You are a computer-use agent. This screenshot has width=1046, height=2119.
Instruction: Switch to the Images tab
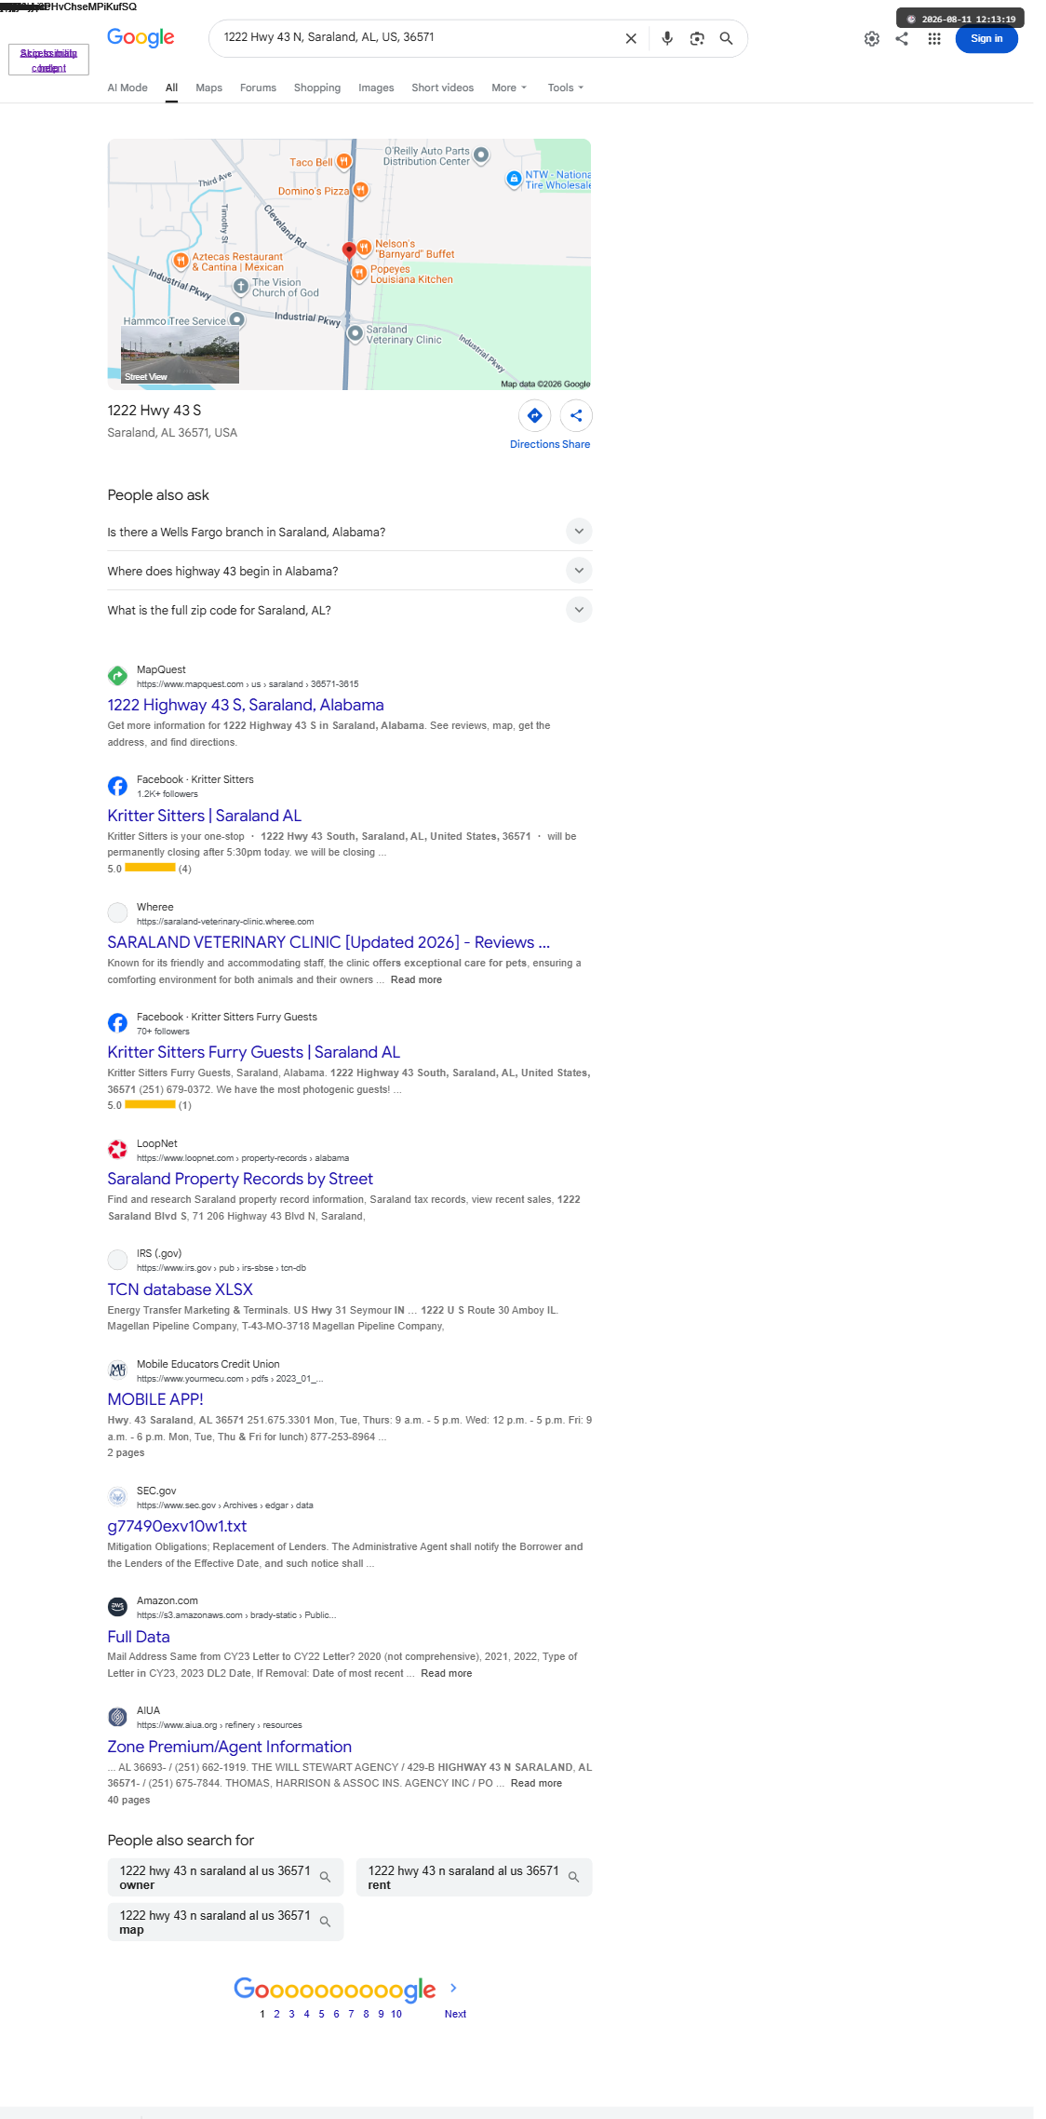coord(376,88)
